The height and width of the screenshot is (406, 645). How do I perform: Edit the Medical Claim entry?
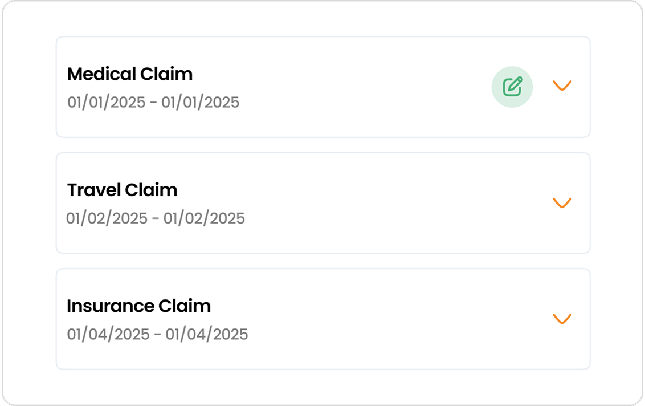click(512, 87)
